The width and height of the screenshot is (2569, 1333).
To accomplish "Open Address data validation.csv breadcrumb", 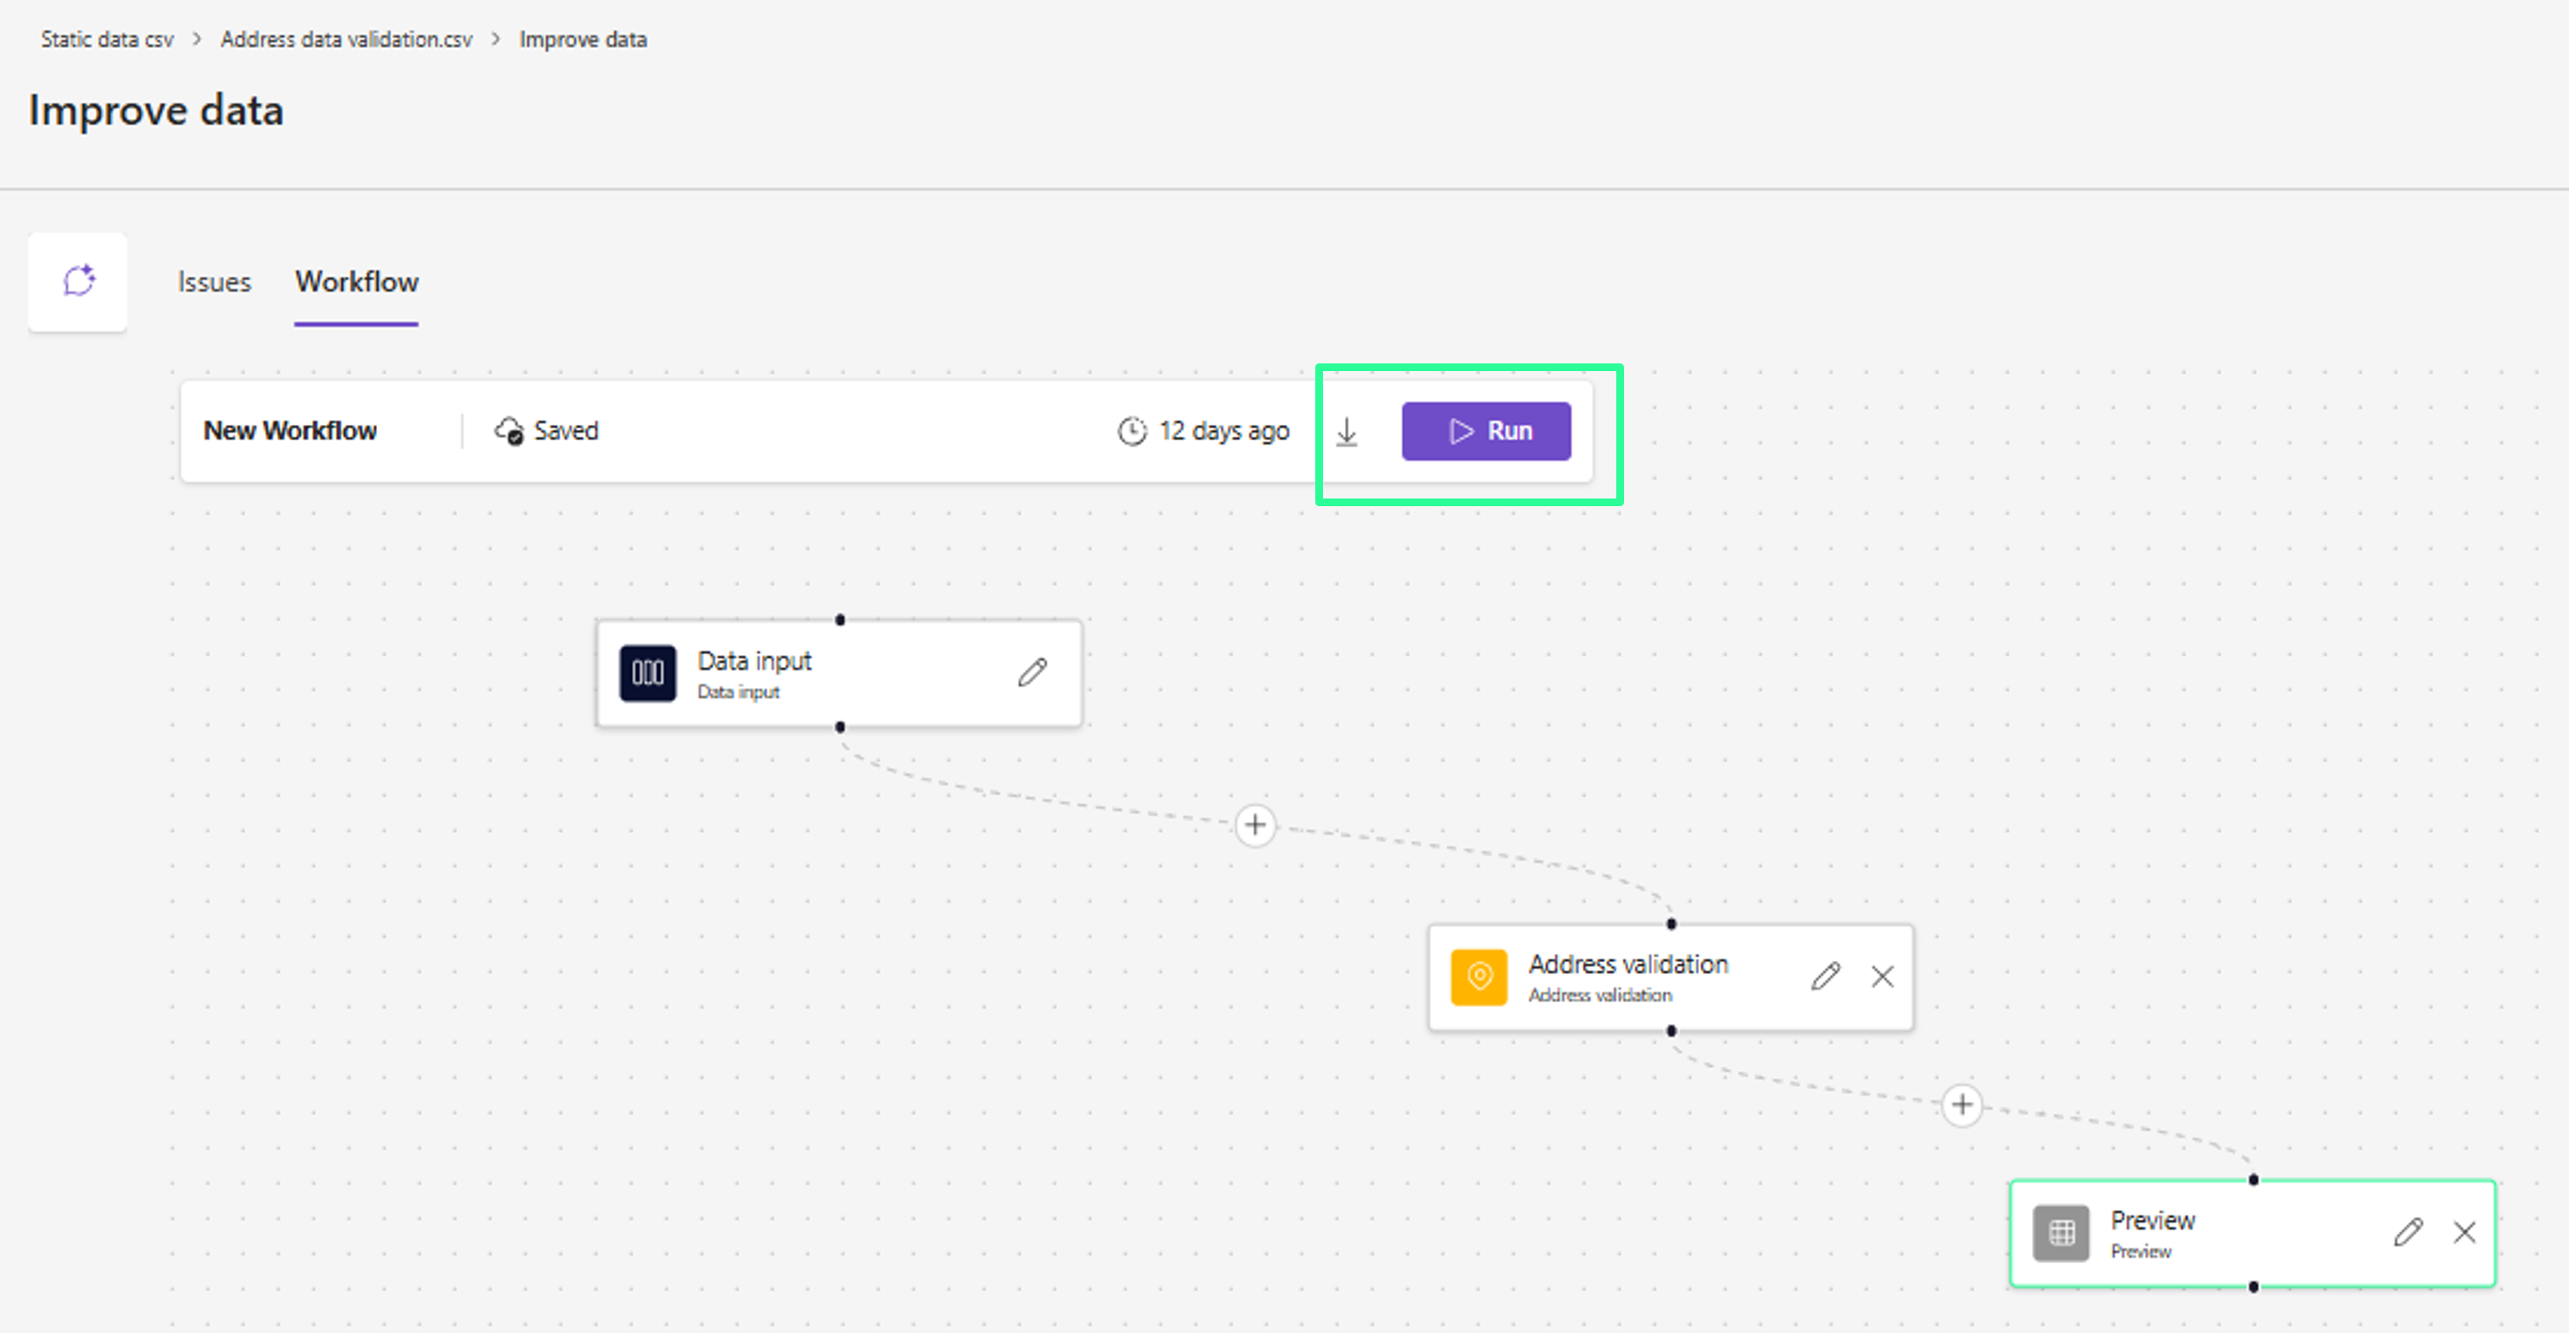I will coord(346,38).
